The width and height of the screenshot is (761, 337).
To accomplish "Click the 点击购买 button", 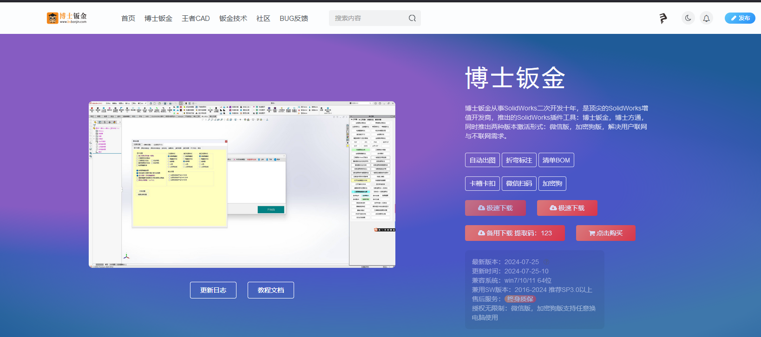I will (x=605, y=233).
